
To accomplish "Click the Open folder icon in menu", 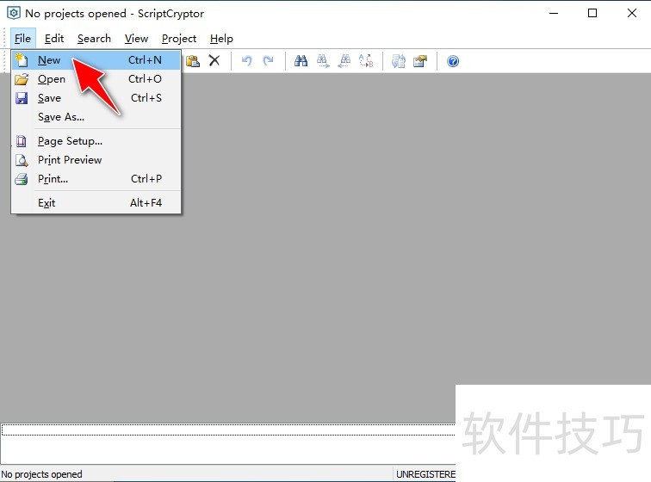I will pyautogui.click(x=22, y=79).
